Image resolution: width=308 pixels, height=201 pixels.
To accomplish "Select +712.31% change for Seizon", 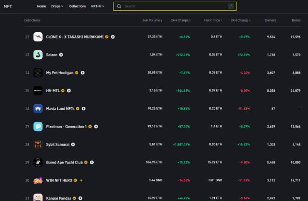I will point(183,55).
